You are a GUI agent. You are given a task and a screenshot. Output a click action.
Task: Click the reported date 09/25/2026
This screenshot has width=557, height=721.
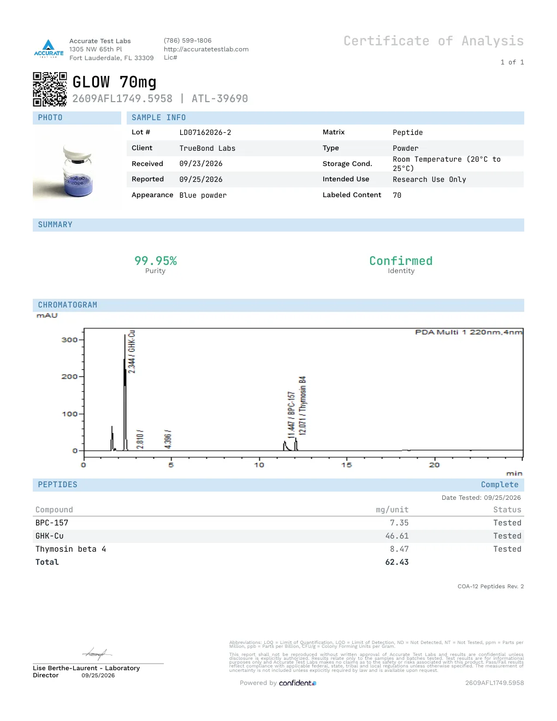pos(201,180)
